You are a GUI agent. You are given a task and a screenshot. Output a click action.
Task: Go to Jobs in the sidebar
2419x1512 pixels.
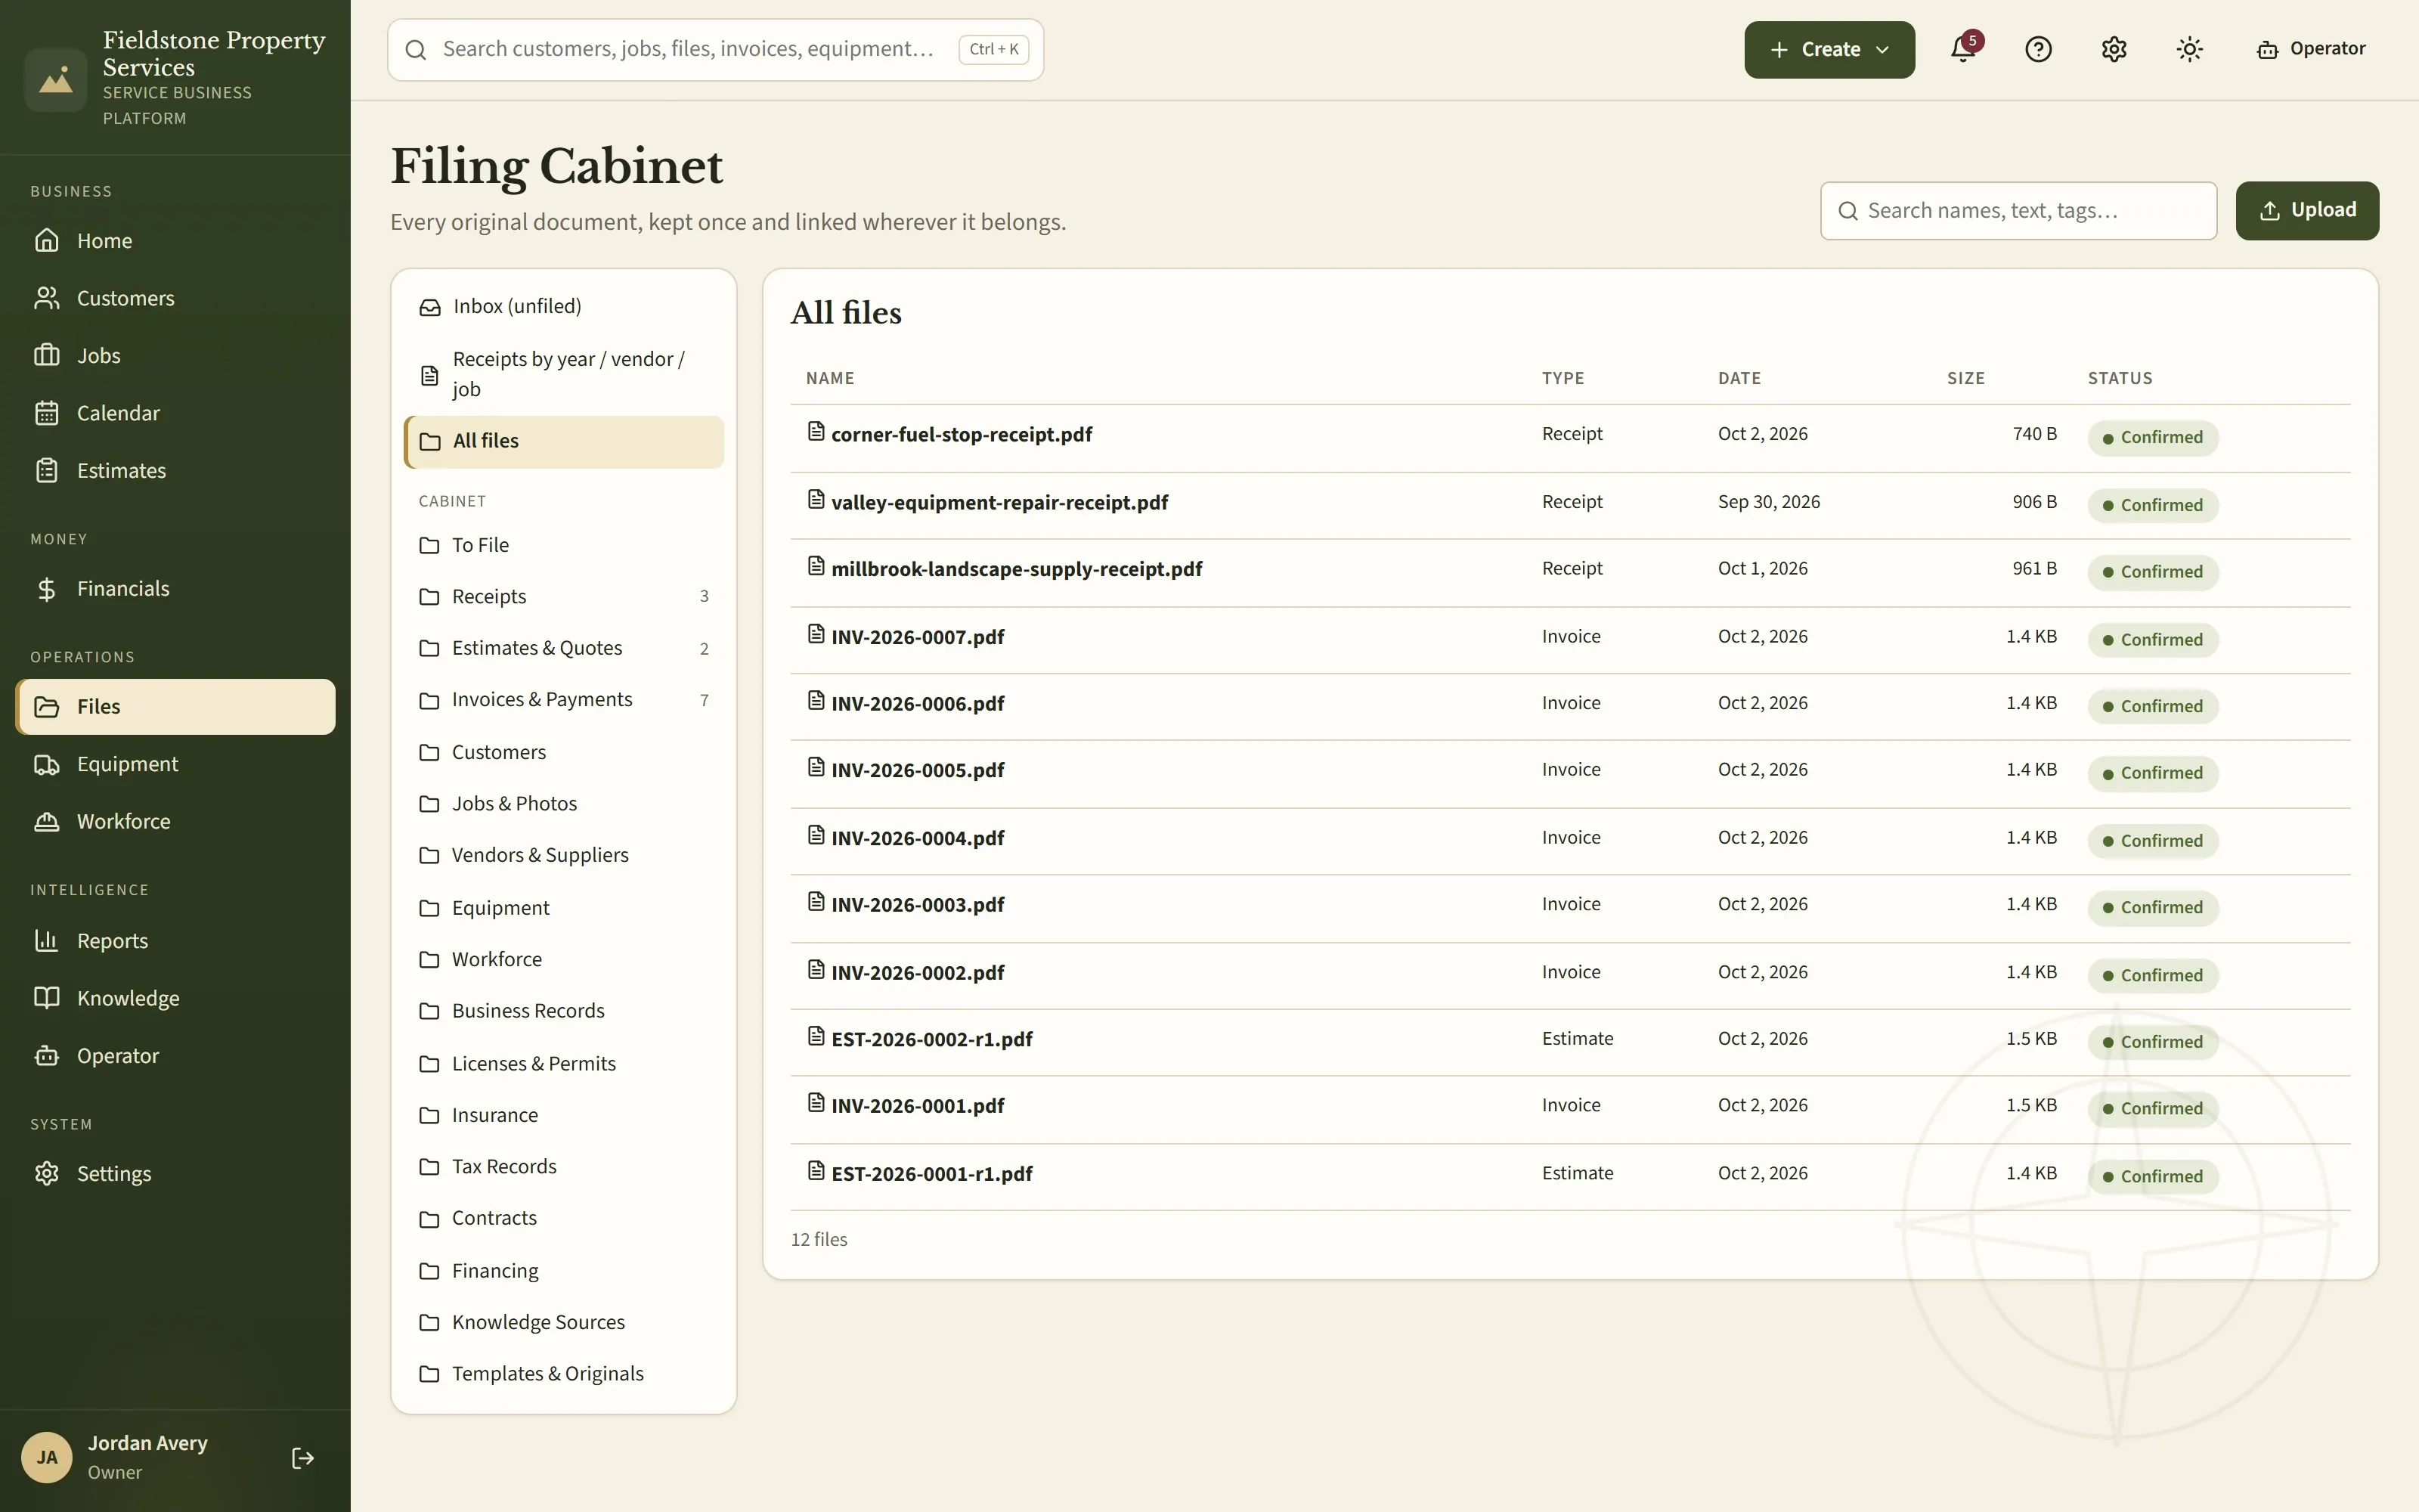175,356
